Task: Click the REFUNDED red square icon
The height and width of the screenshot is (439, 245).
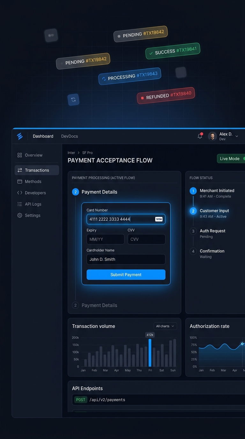Action: pos(142,98)
